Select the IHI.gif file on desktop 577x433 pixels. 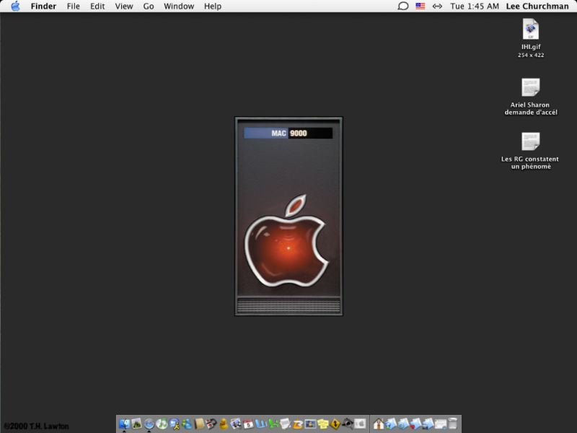click(531, 30)
